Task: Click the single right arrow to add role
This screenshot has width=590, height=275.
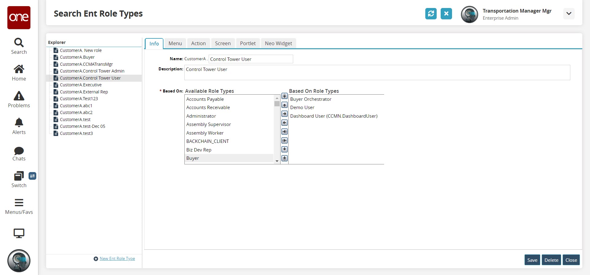Action: click(285, 114)
